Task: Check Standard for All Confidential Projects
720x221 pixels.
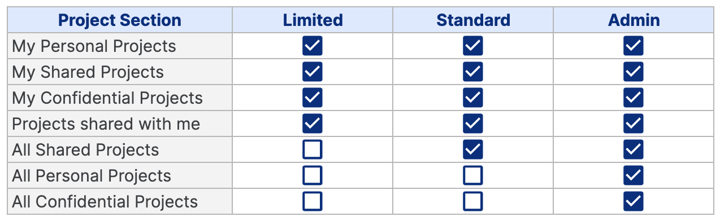Action: [x=473, y=201]
